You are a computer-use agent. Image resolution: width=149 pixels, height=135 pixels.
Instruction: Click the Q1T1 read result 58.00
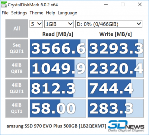58,108
